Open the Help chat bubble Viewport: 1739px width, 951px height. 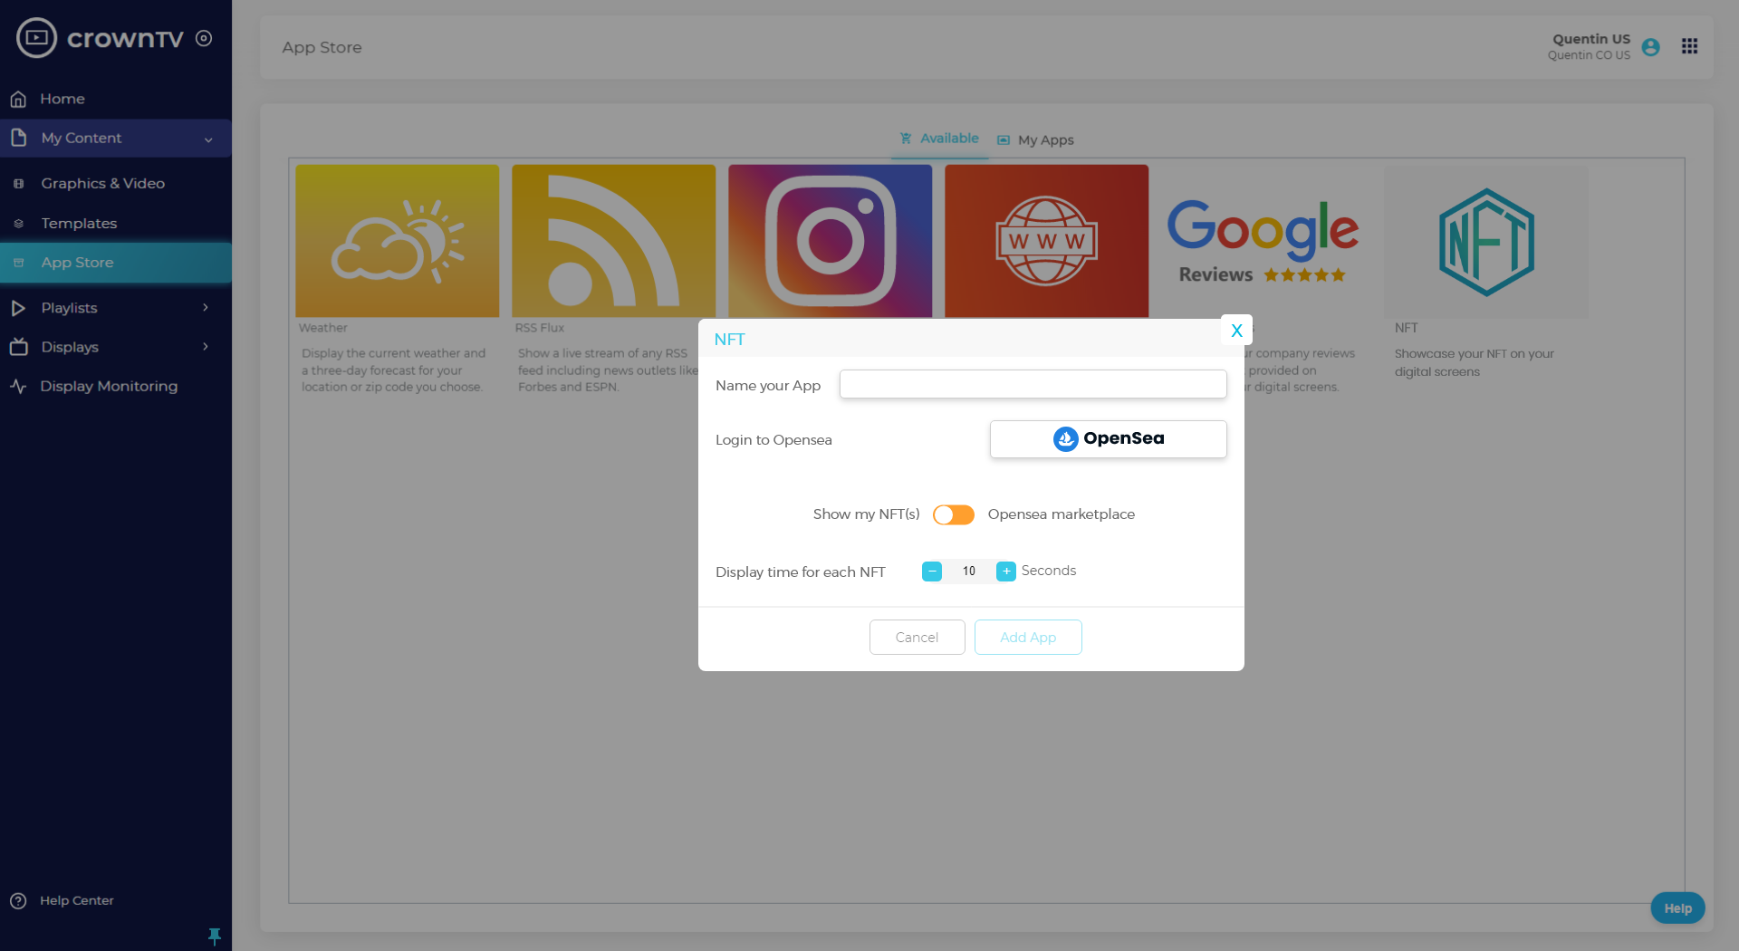coord(1677,908)
